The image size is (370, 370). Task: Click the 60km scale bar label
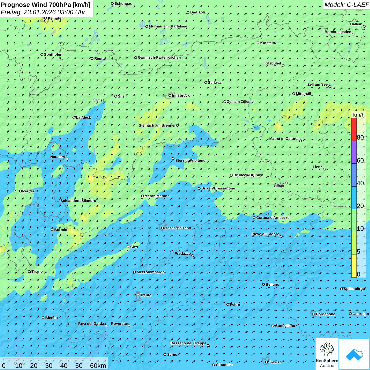pyautogui.click(x=98, y=366)
